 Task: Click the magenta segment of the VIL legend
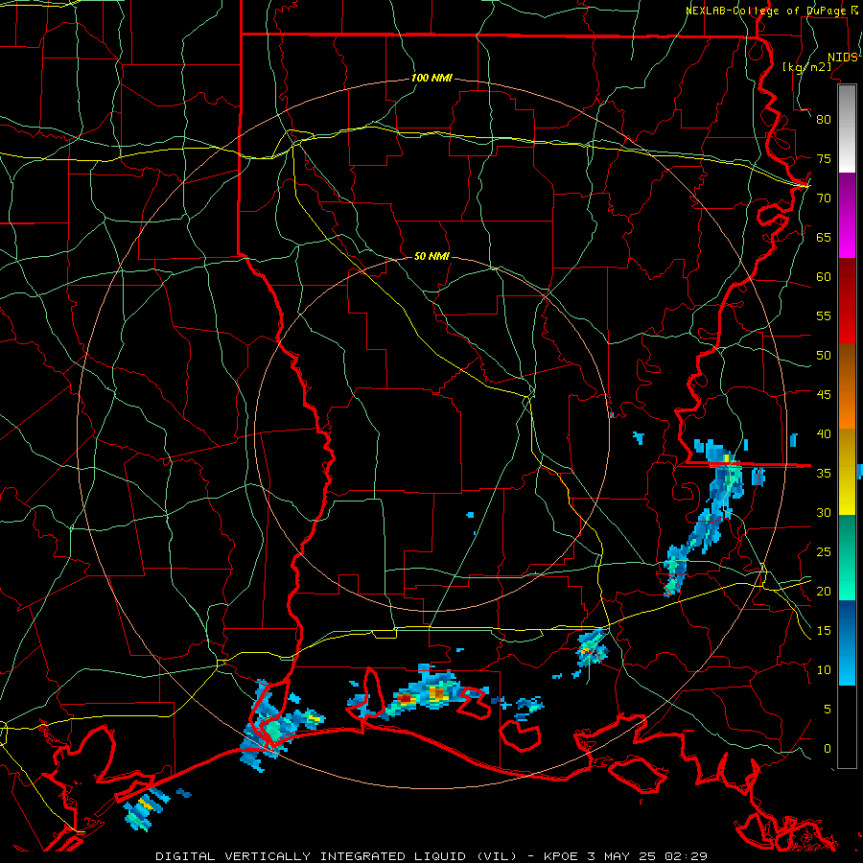(x=847, y=215)
